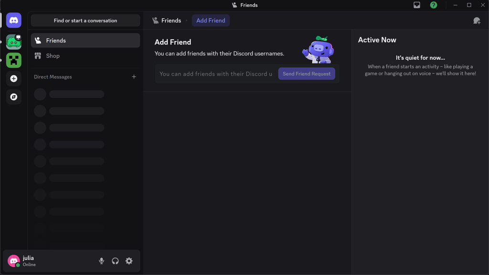Open Find or start a conversation search
This screenshot has width=489, height=275.
click(x=85, y=21)
